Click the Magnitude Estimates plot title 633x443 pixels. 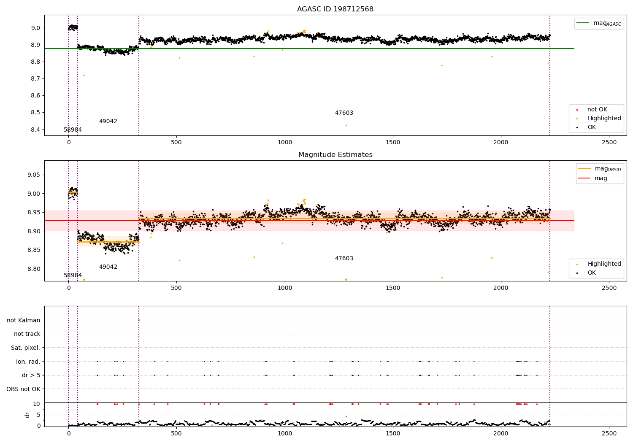[335, 155]
